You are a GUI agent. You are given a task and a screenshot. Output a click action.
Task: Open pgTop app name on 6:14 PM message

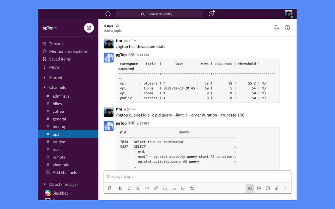pos(121,55)
